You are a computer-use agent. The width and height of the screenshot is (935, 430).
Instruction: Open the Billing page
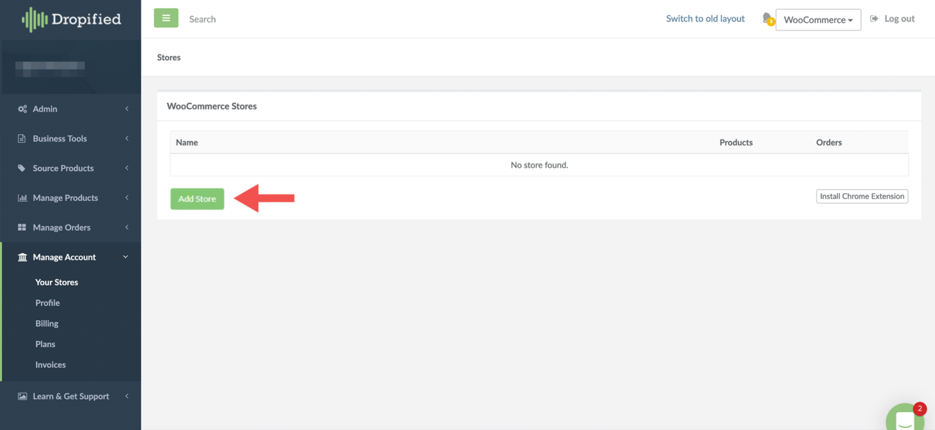click(47, 323)
